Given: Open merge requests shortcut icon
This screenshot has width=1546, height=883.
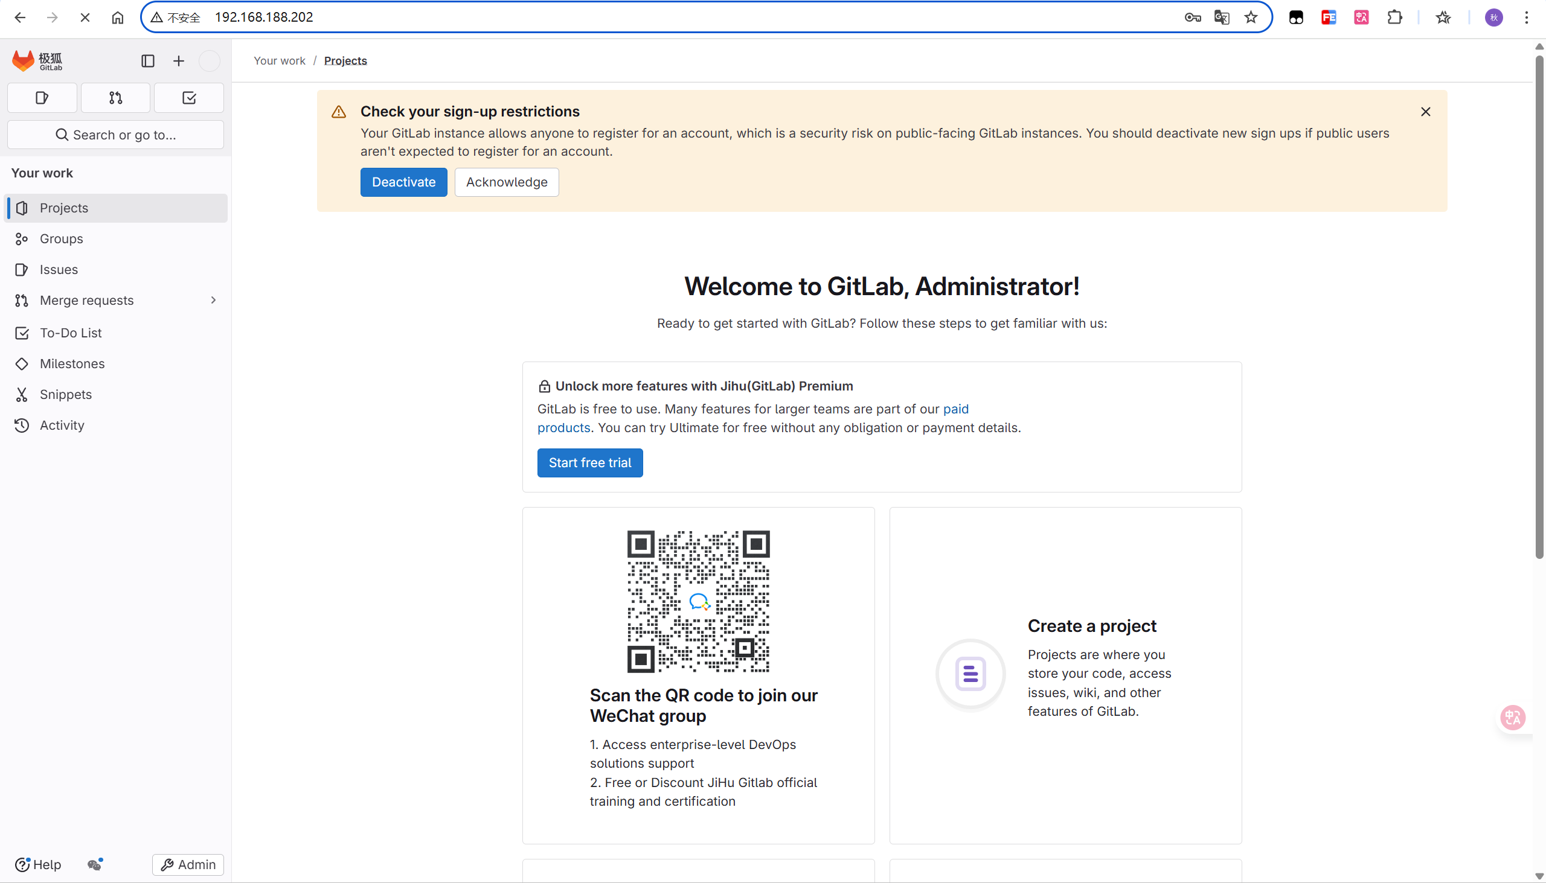Looking at the screenshot, I should coord(115,98).
